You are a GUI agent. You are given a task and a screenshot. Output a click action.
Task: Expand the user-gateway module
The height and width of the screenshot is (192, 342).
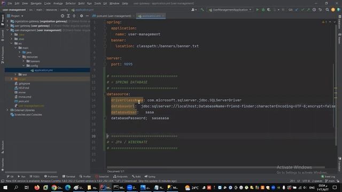point(7,26)
